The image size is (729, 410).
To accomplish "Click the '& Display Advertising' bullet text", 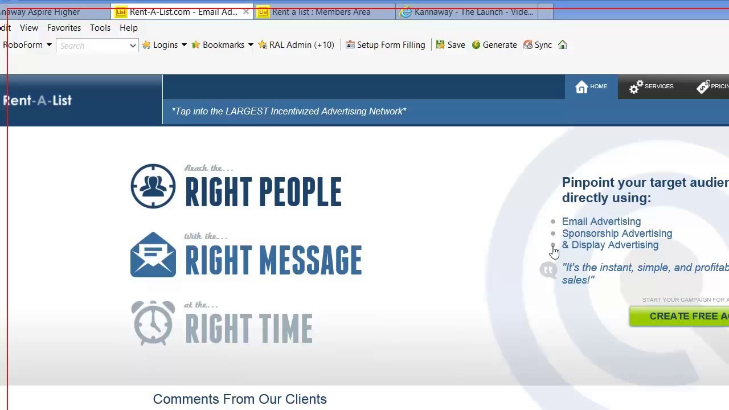I will pos(610,245).
